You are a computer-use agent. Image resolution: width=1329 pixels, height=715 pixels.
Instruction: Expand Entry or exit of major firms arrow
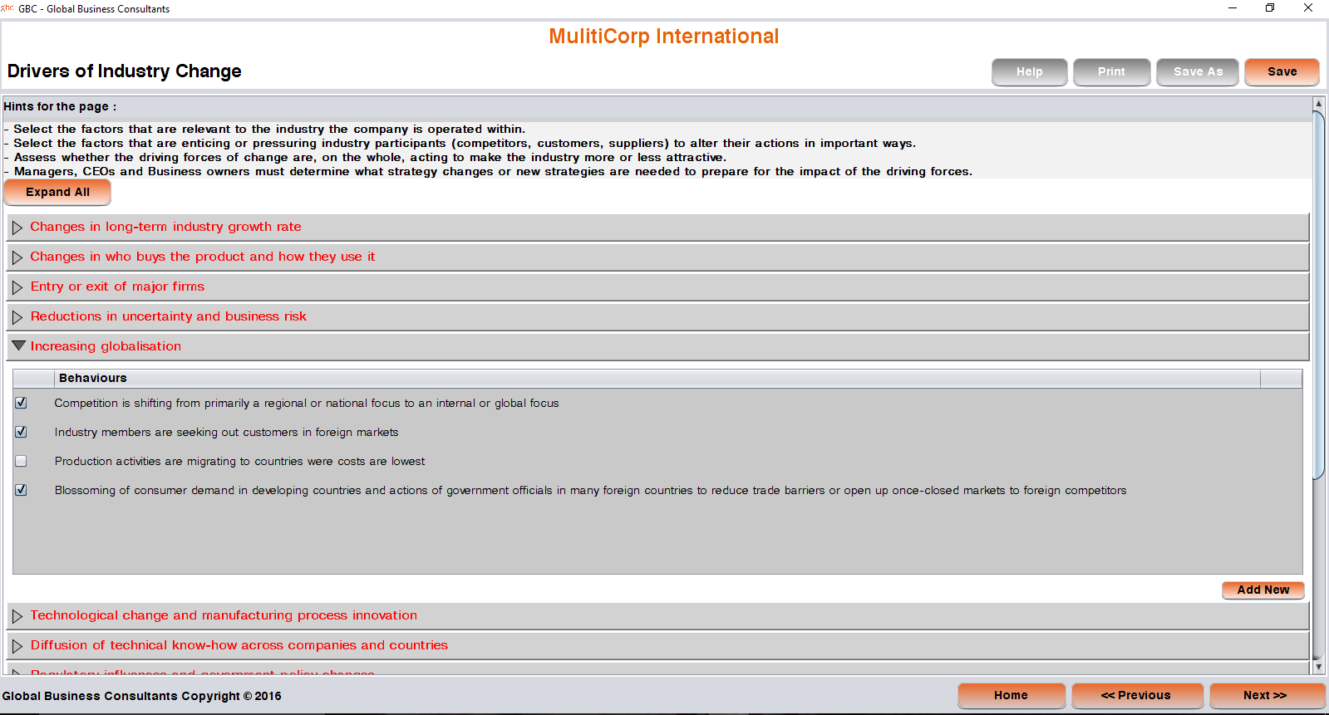pyautogui.click(x=17, y=287)
